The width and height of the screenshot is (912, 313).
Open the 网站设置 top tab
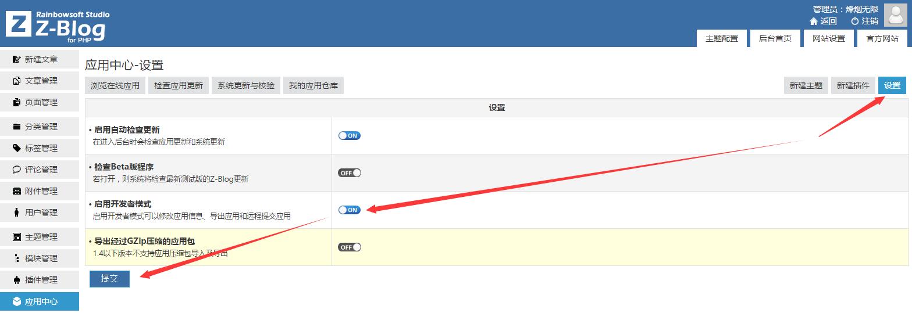(x=829, y=38)
